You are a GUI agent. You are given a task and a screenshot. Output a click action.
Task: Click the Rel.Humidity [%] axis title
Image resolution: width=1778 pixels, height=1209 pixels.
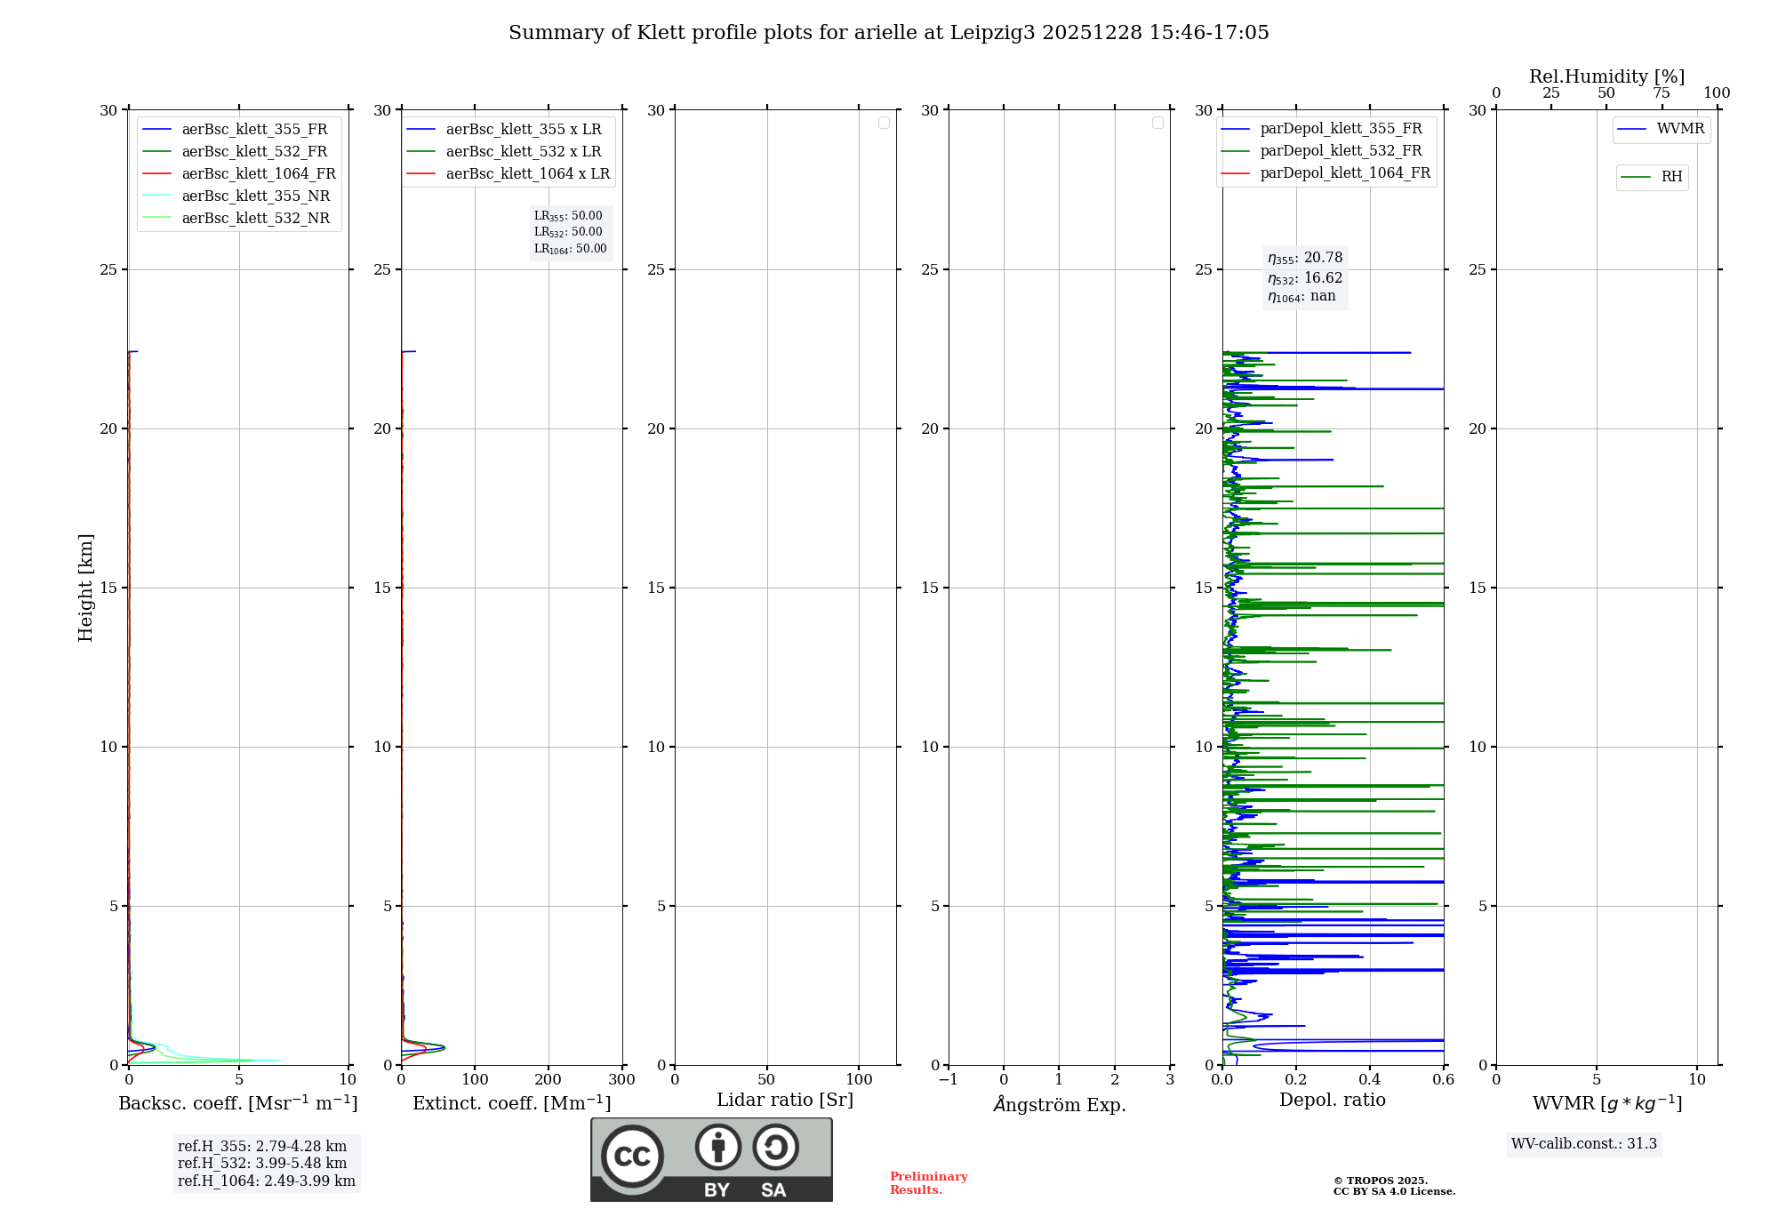tap(1606, 76)
